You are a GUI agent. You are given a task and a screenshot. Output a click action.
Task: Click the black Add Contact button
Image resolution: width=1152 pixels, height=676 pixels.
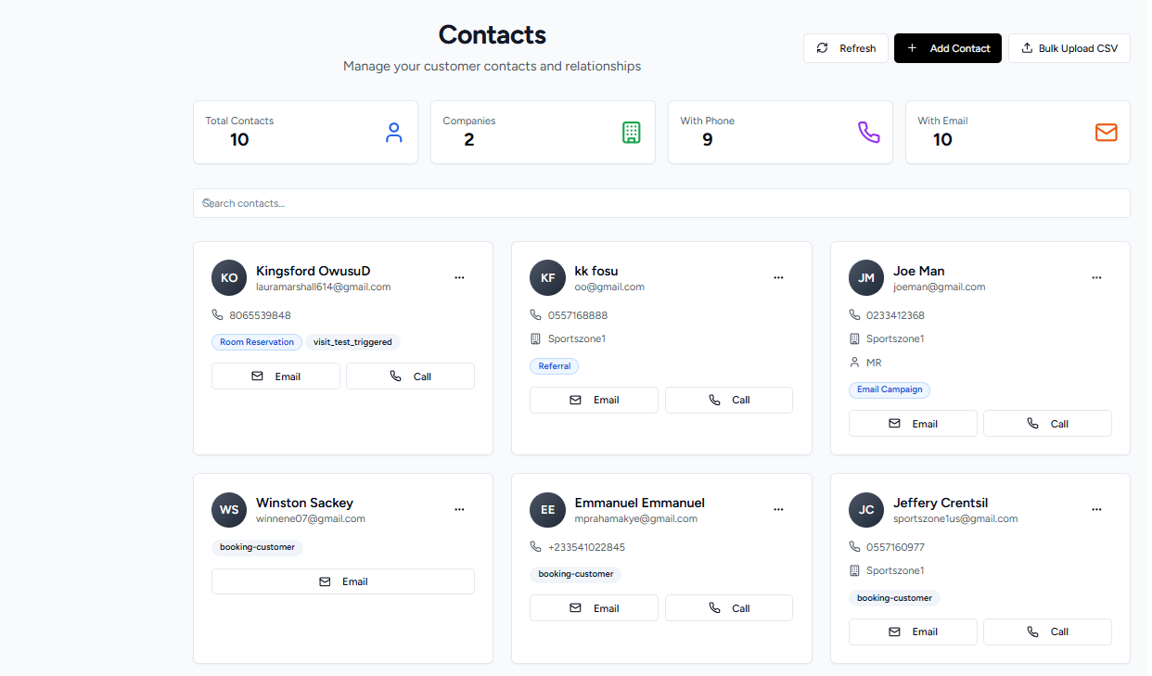947,48
